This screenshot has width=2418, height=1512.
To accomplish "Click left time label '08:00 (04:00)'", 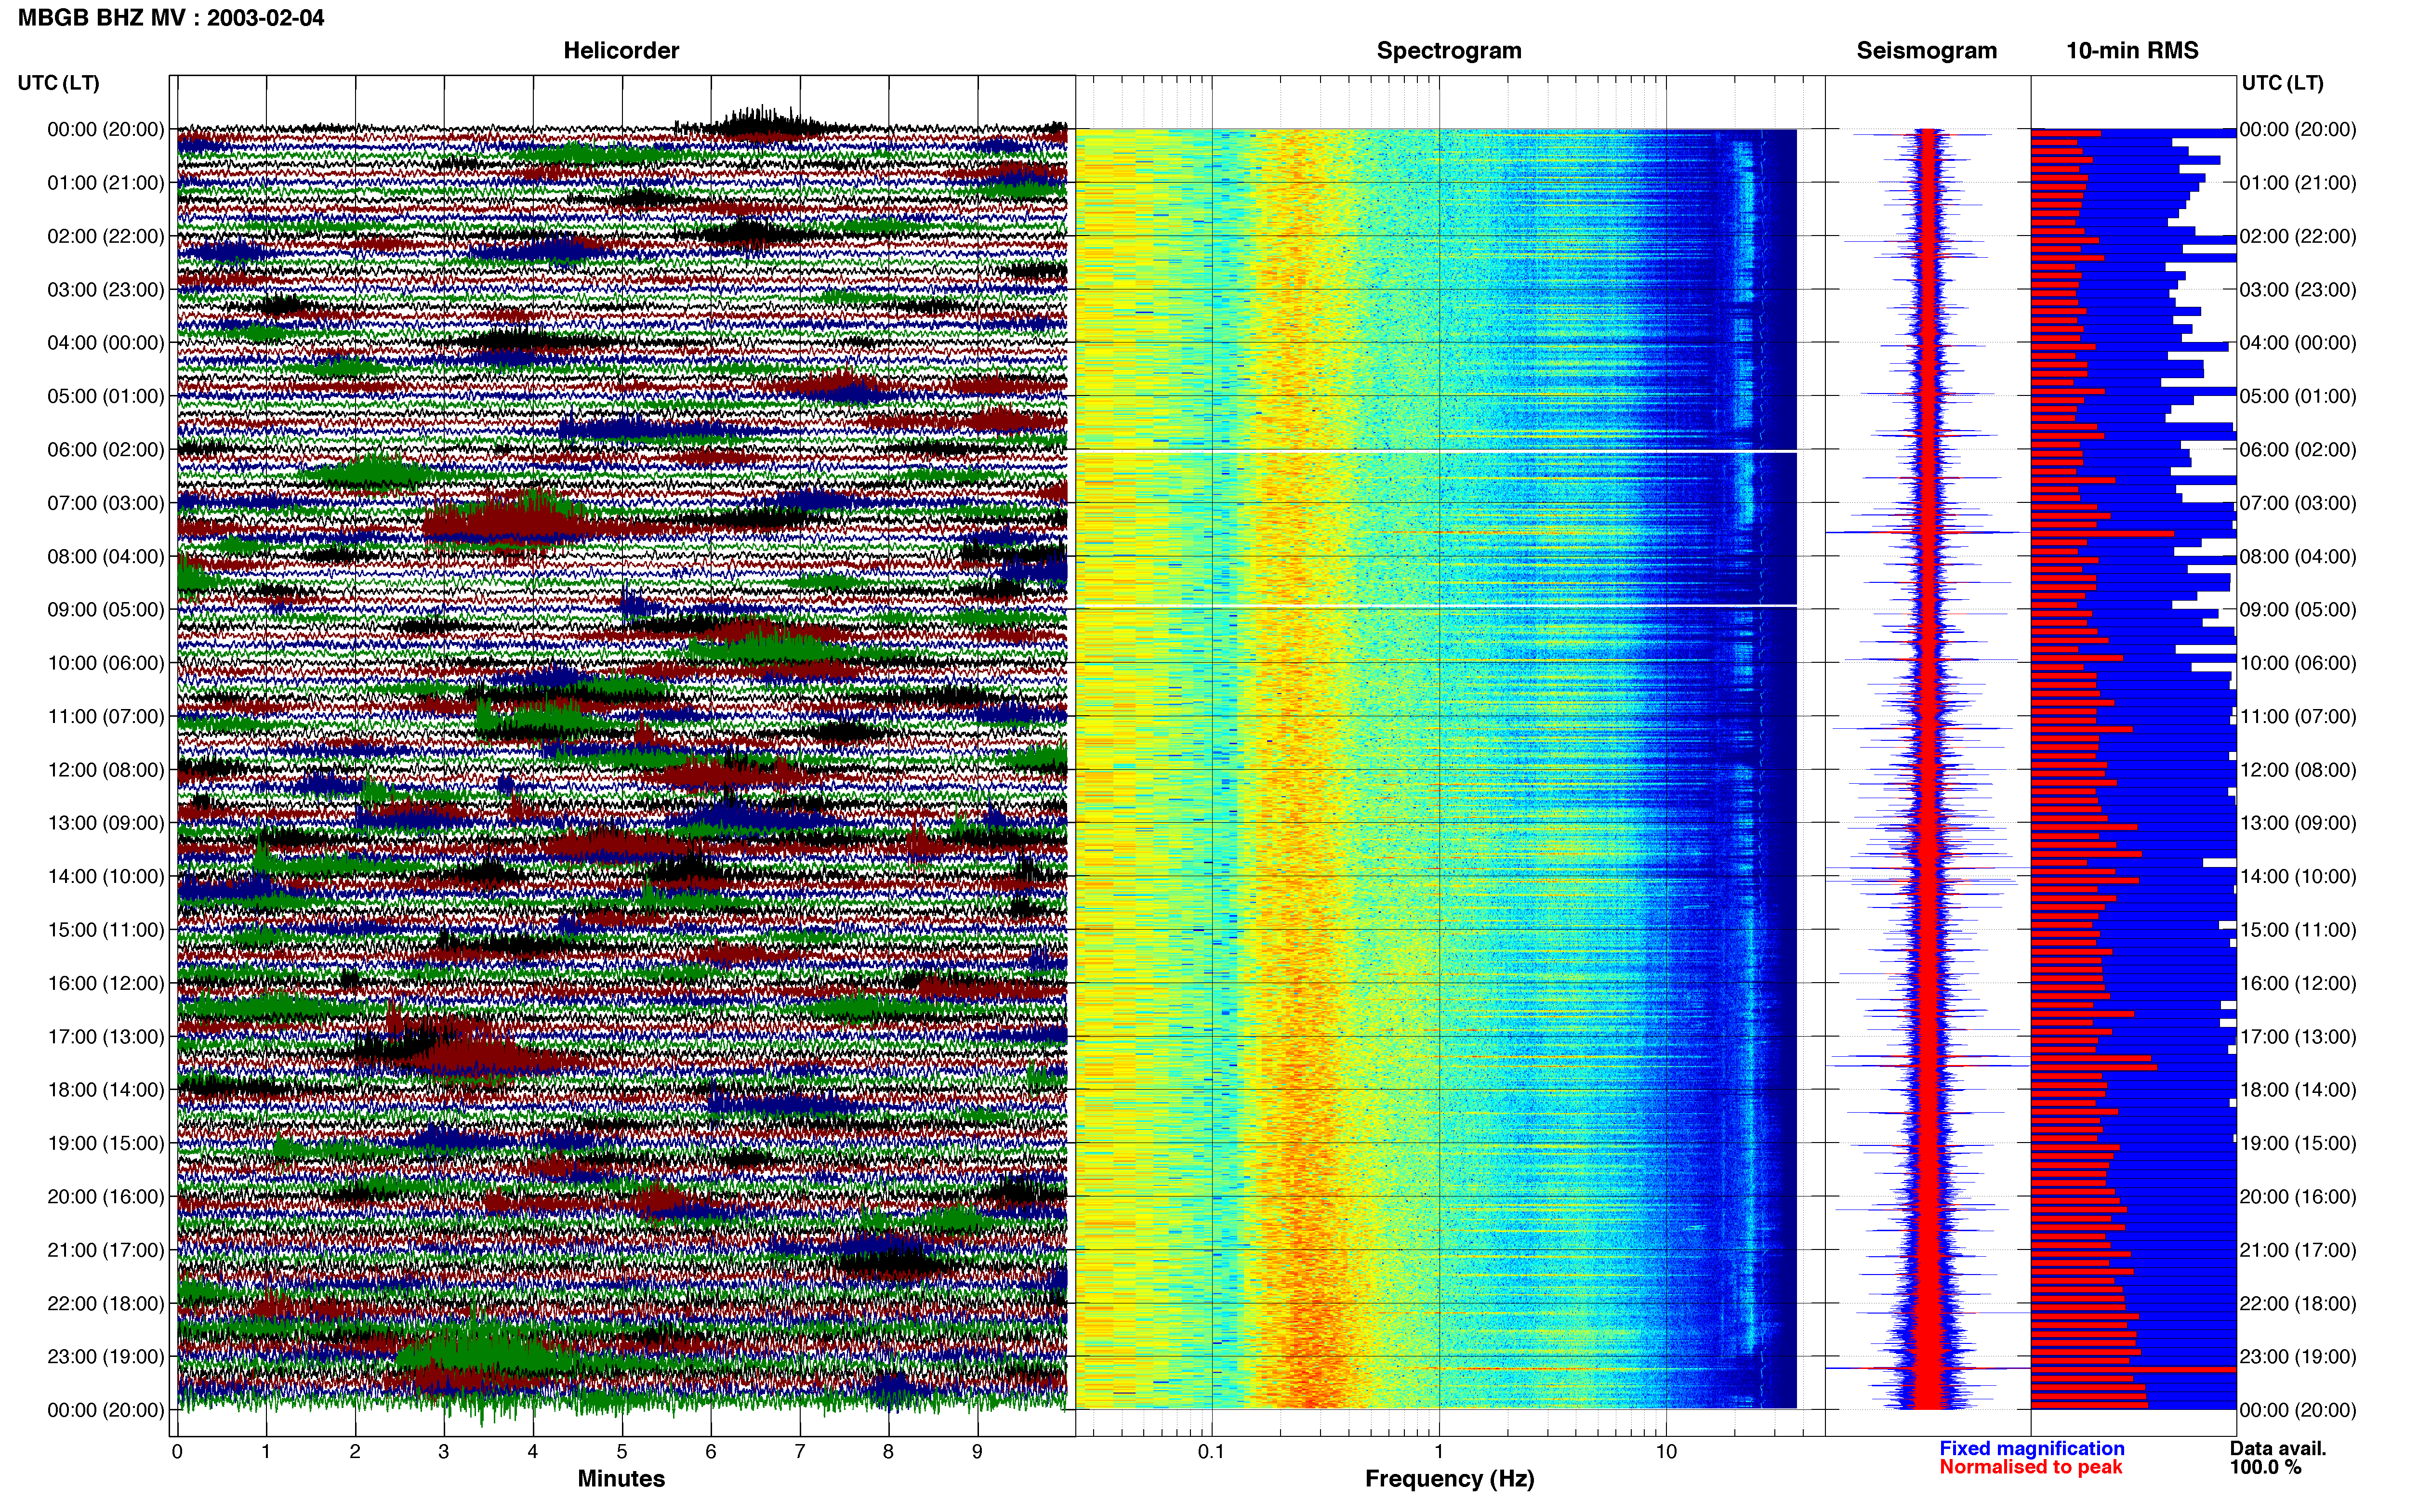I will [105, 556].
